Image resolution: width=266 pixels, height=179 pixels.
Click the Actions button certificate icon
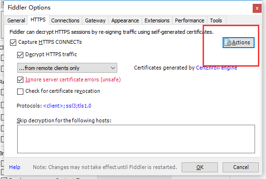[228, 42]
